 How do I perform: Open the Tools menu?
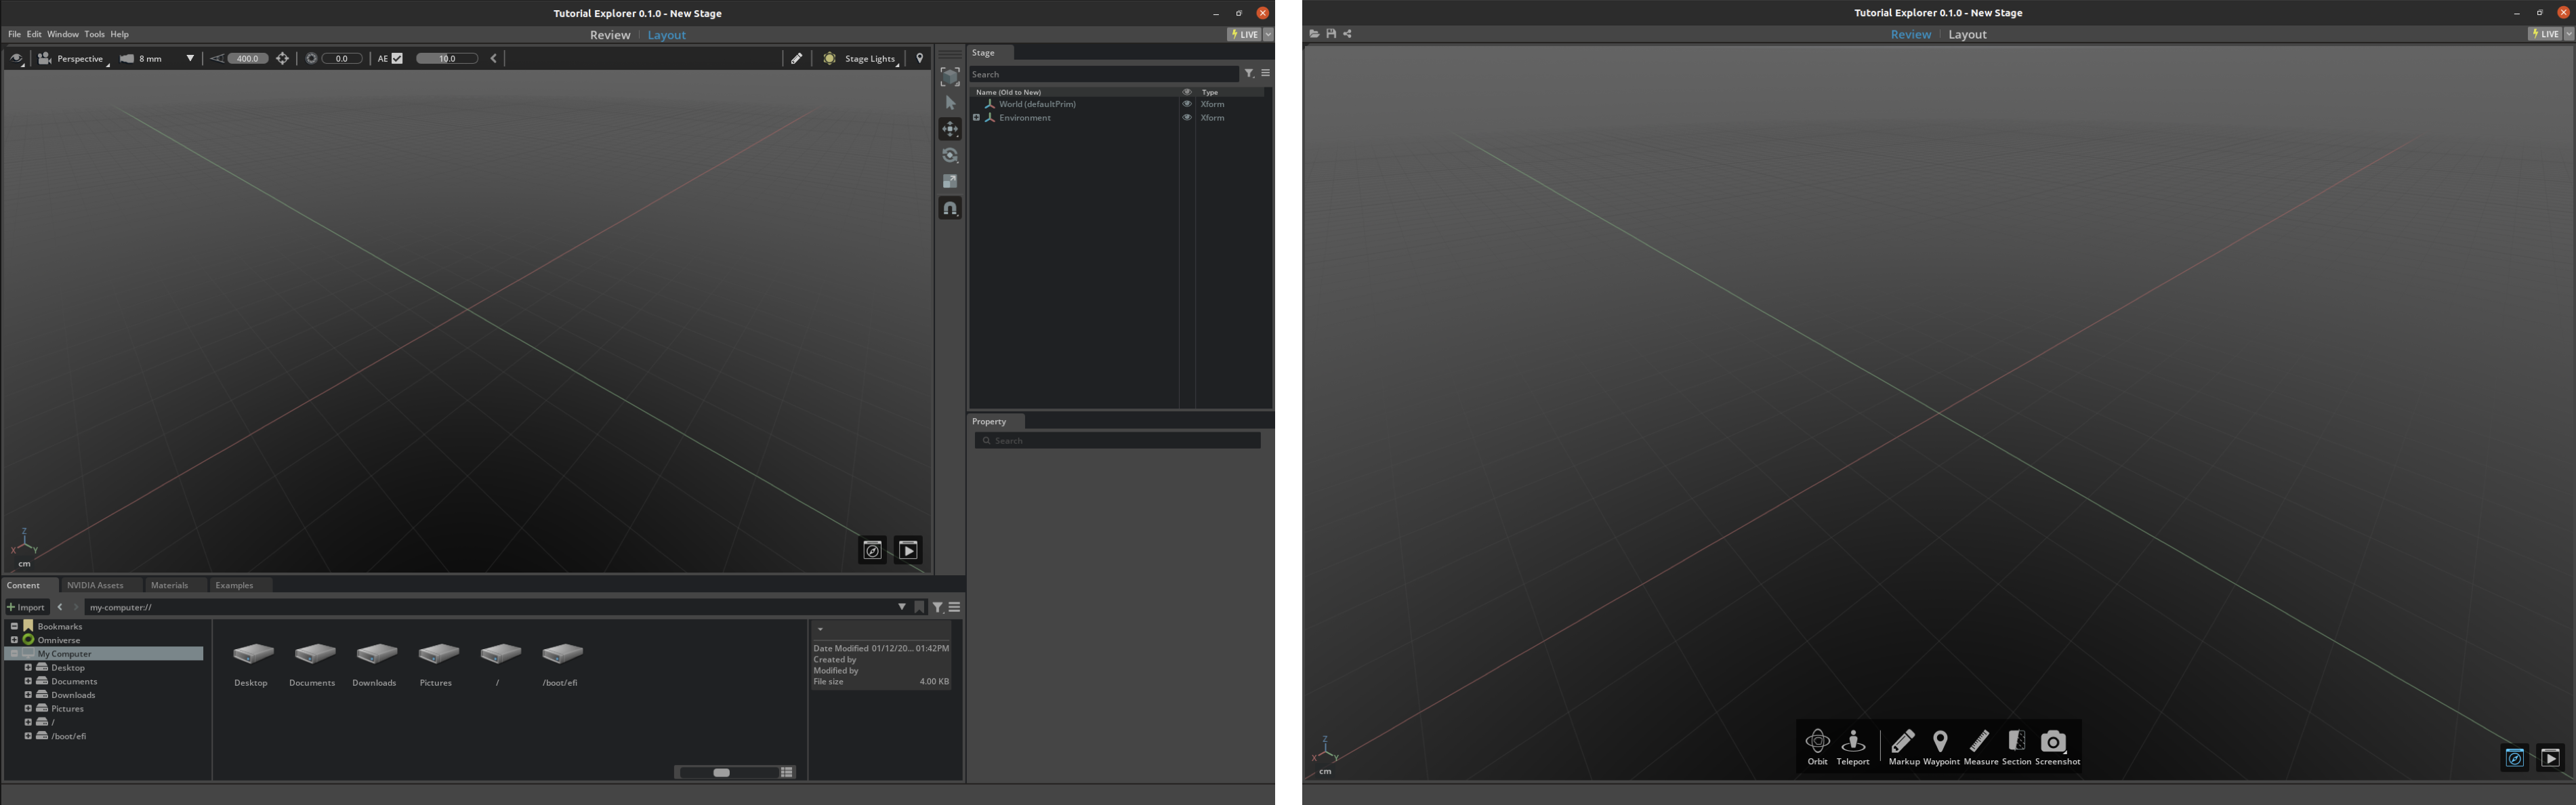(x=94, y=33)
